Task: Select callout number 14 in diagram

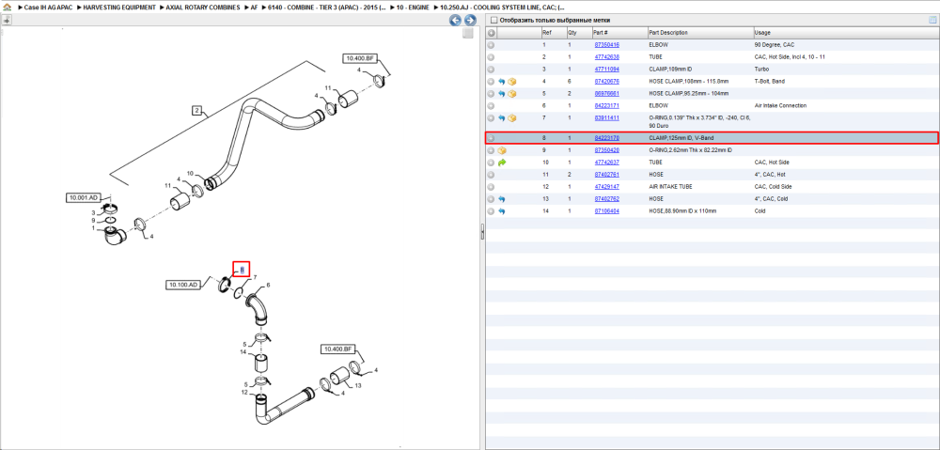Action: point(244,352)
